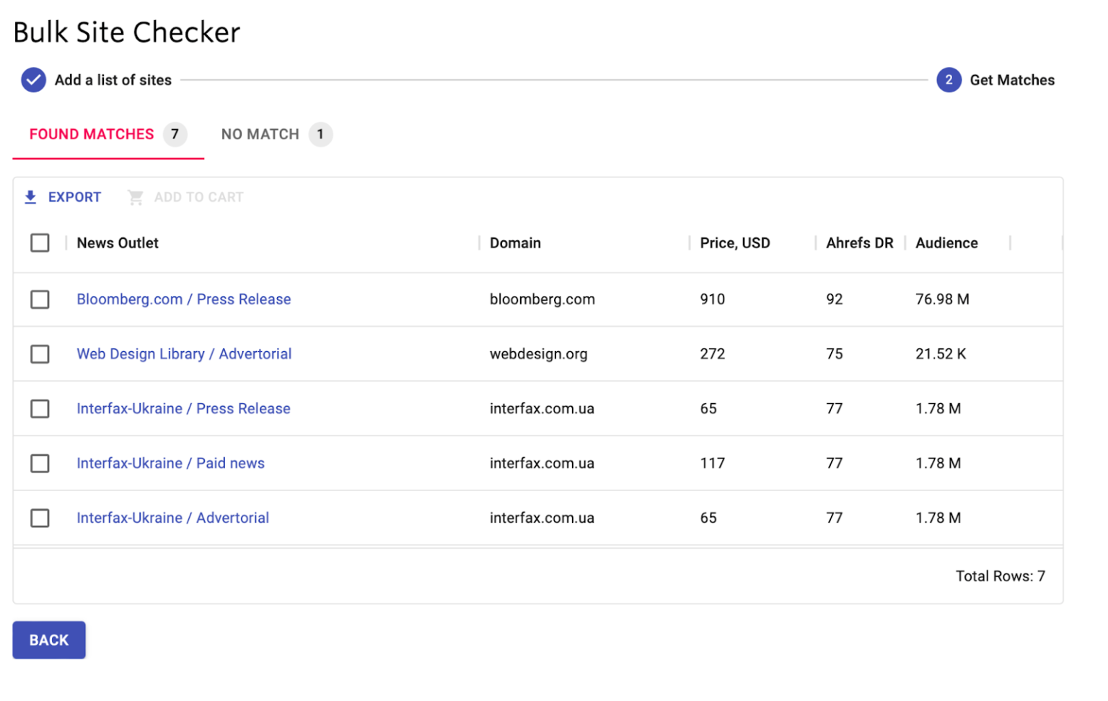Click the completed step checkmark icon
The height and width of the screenshot is (701, 1108).
pyautogui.click(x=33, y=80)
